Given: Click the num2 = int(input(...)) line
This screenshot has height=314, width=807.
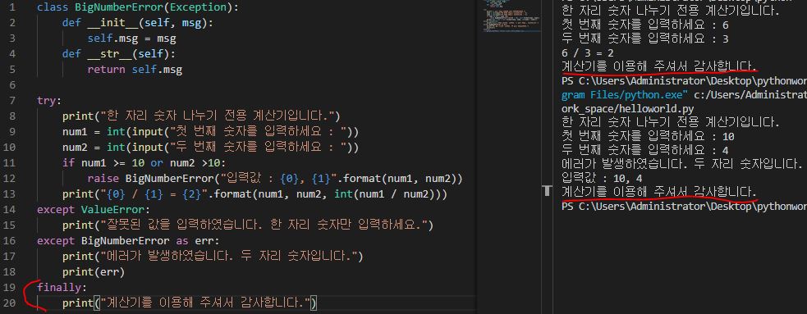Looking at the screenshot, I should (210, 148).
